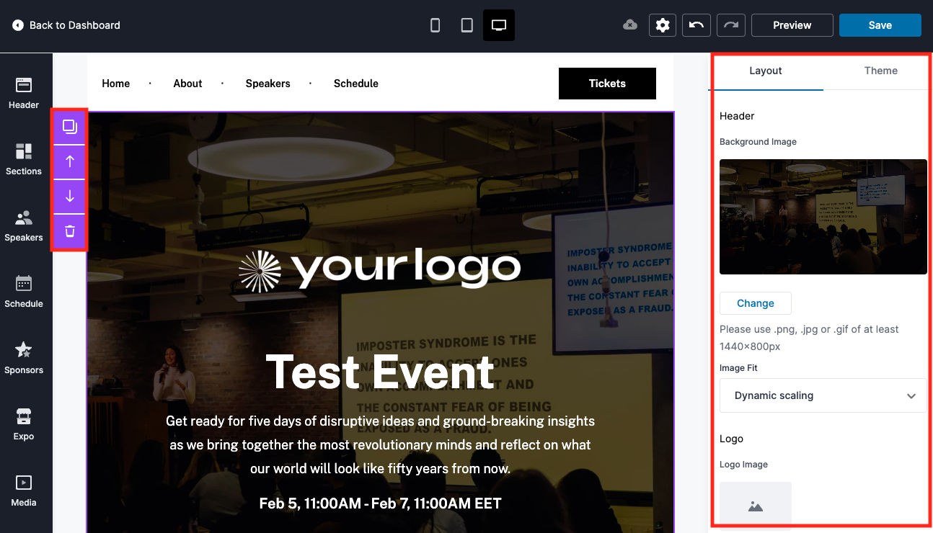Open the Media panel in sidebar

tap(24, 491)
